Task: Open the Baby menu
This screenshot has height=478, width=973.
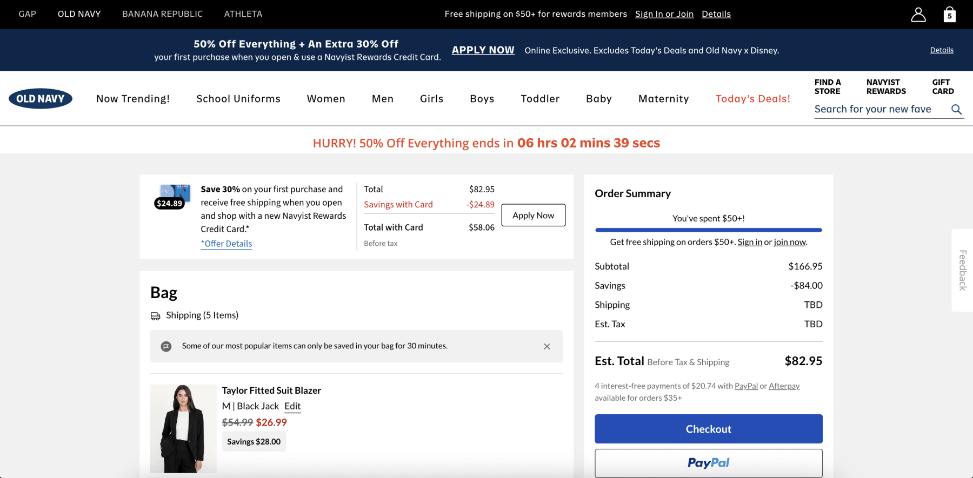Action: click(x=599, y=99)
